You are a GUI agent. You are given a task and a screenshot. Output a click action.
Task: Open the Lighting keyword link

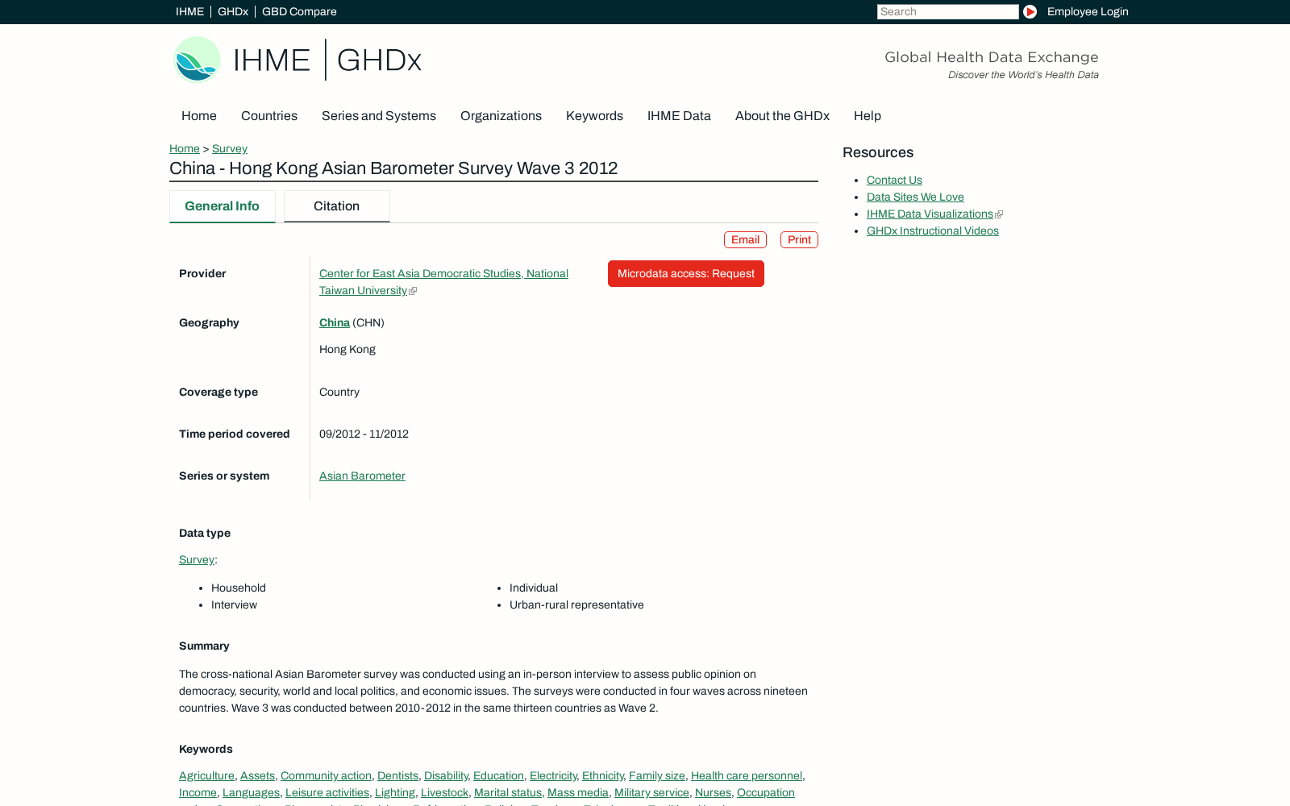click(395, 792)
